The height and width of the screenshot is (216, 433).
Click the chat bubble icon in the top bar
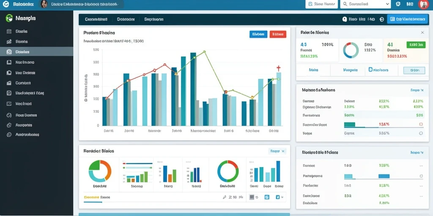398,4
